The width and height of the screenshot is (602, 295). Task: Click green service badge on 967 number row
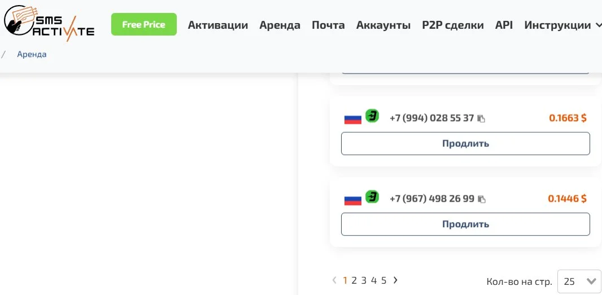[x=372, y=197]
